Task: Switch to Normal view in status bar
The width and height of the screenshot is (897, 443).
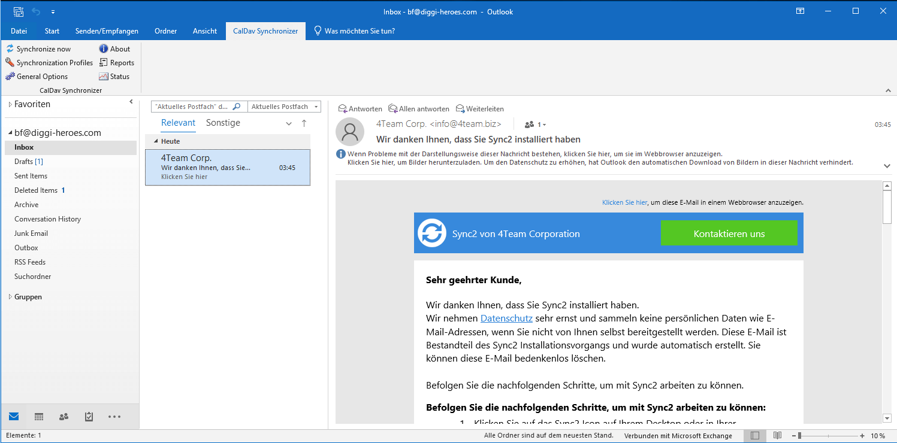Action: [755, 436]
